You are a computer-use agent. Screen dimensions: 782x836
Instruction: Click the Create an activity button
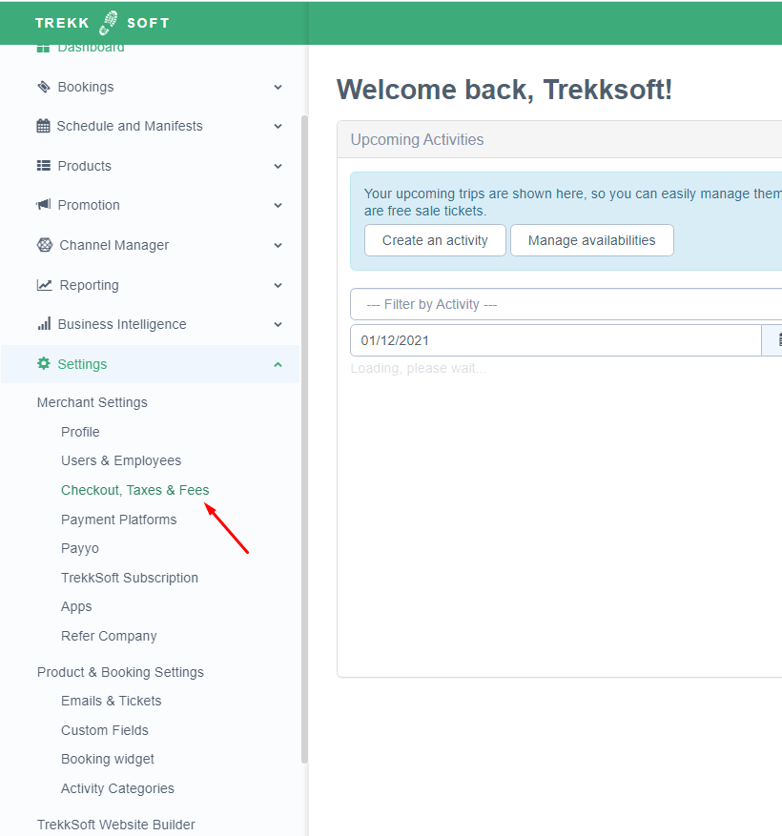coord(435,240)
